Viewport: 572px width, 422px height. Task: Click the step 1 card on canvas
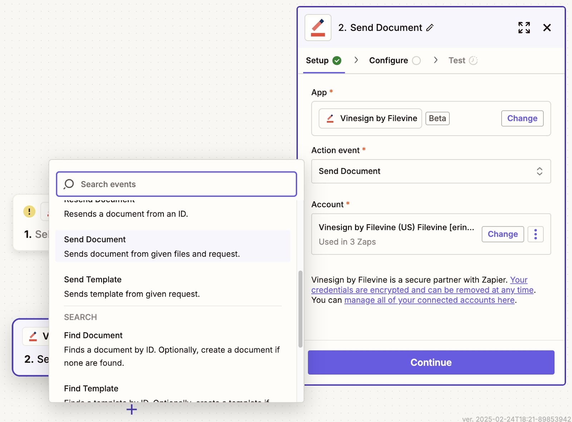[31, 222]
